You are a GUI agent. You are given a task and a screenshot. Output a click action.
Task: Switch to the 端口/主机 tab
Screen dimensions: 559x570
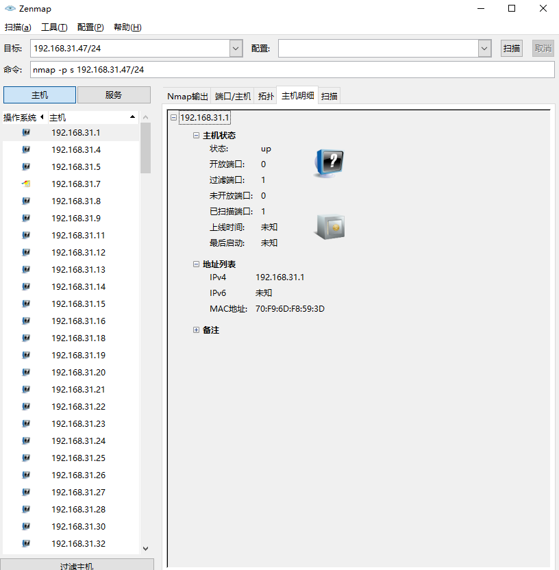click(x=233, y=96)
